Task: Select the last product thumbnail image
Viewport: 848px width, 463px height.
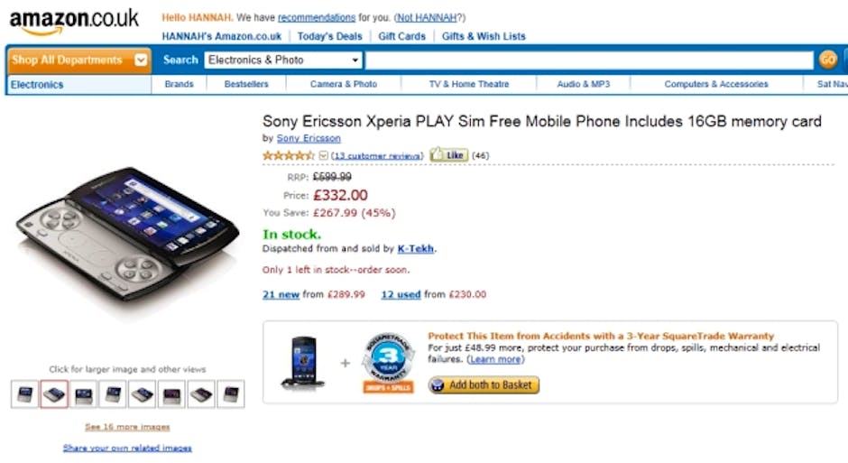Action: [x=230, y=394]
